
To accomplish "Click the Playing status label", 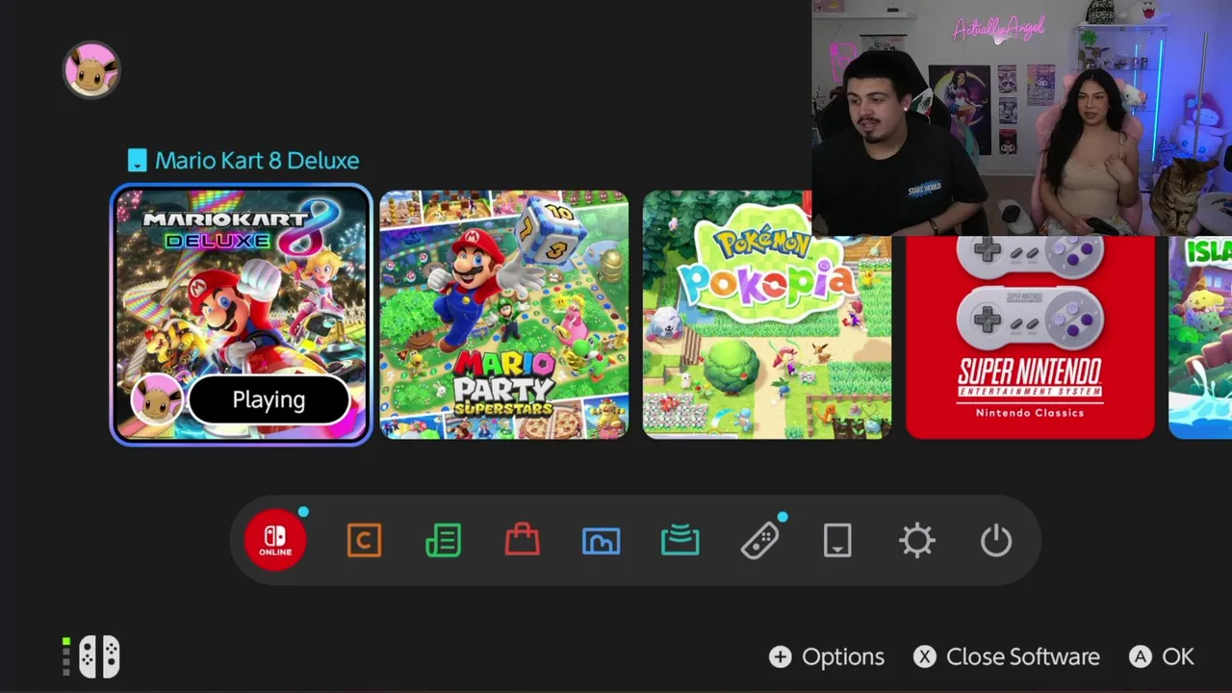I will tap(269, 400).
